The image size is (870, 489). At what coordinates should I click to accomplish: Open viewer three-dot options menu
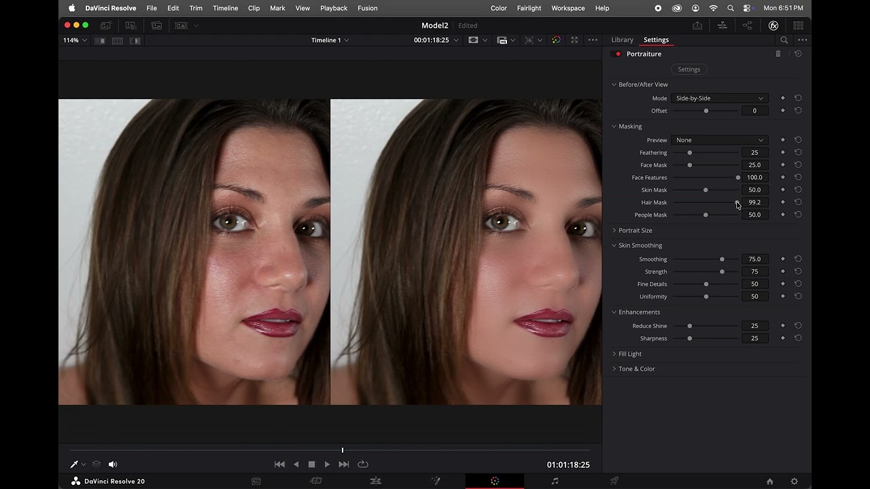click(x=593, y=40)
